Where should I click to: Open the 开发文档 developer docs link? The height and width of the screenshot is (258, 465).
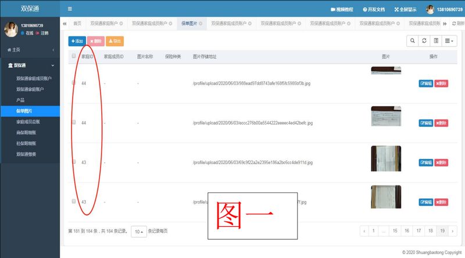coord(374,9)
